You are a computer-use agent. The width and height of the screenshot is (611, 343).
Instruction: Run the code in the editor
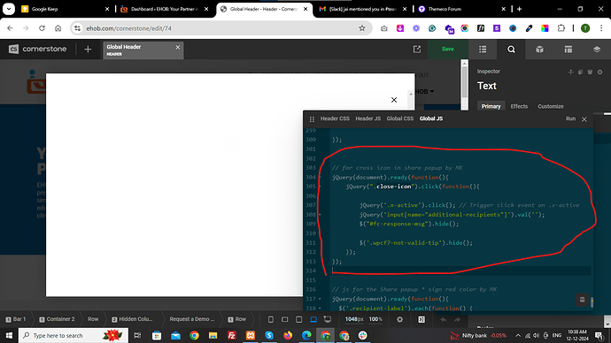570,118
